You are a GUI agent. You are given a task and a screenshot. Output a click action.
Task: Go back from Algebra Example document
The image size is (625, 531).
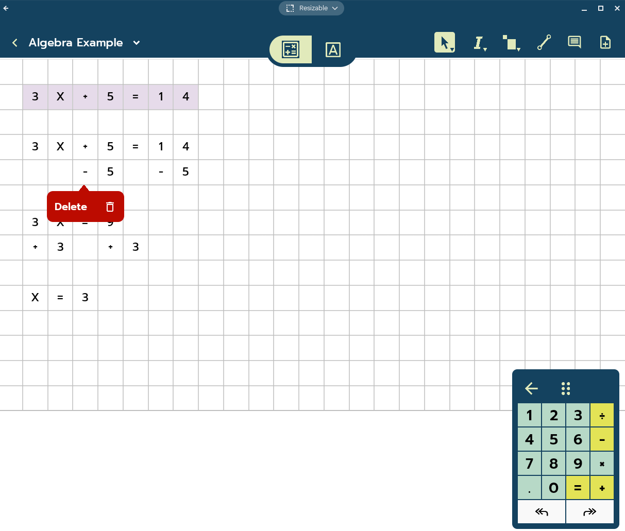15,43
